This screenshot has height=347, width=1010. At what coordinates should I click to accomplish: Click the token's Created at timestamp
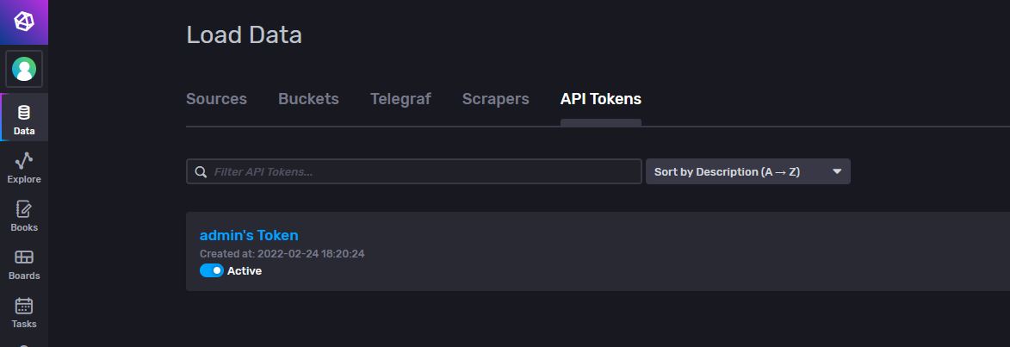pos(282,254)
